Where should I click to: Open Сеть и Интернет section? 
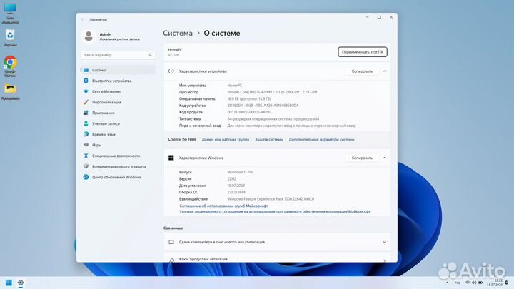(x=106, y=91)
